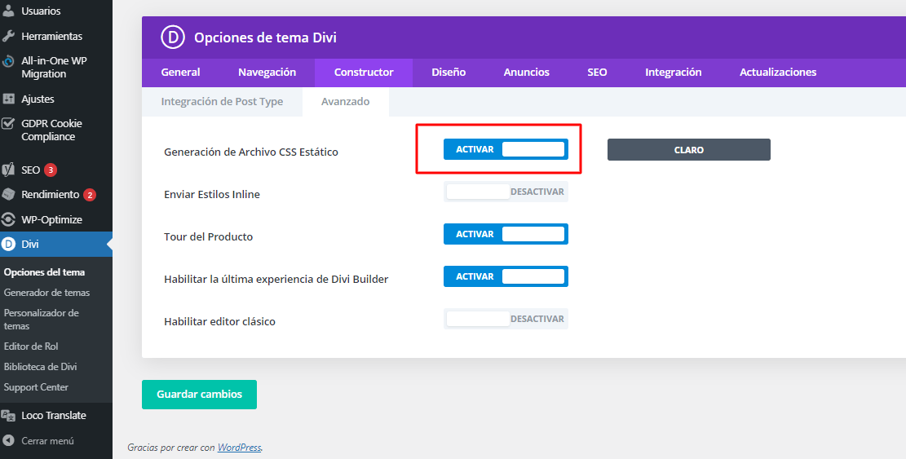The image size is (906, 459).
Task: Open Usuarios menu item
Action: (x=56, y=11)
